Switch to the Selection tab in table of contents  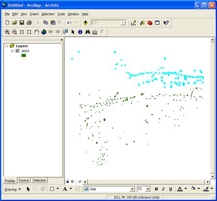[x=39, y=180]
